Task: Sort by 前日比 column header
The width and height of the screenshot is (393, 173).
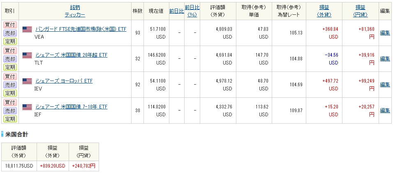Action: [176, 11]
